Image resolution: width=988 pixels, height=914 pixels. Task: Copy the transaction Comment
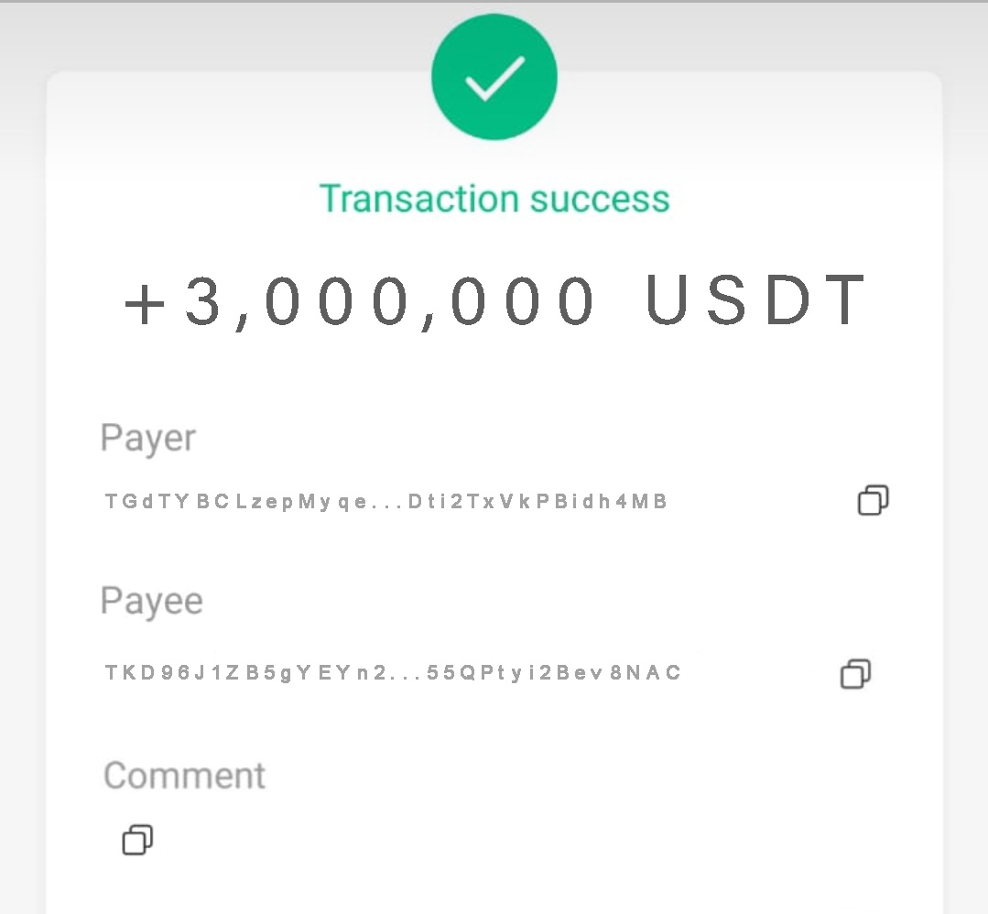(x=137, y=840)
